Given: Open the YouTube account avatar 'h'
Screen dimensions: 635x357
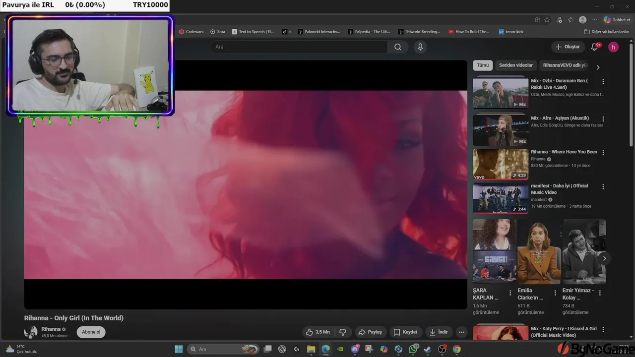Looking at the screenshot, I should [614, 47].
